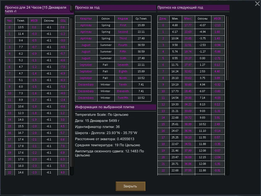Click the Макс. column header

[x=188, y=19]
